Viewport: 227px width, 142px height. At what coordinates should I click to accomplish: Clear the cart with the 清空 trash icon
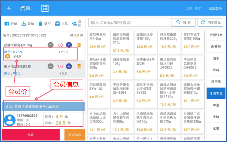tap(45, 24)
